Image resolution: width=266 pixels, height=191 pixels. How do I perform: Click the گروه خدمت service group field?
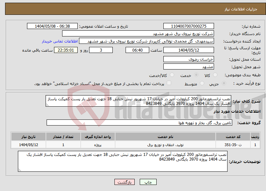coord(139,122)
